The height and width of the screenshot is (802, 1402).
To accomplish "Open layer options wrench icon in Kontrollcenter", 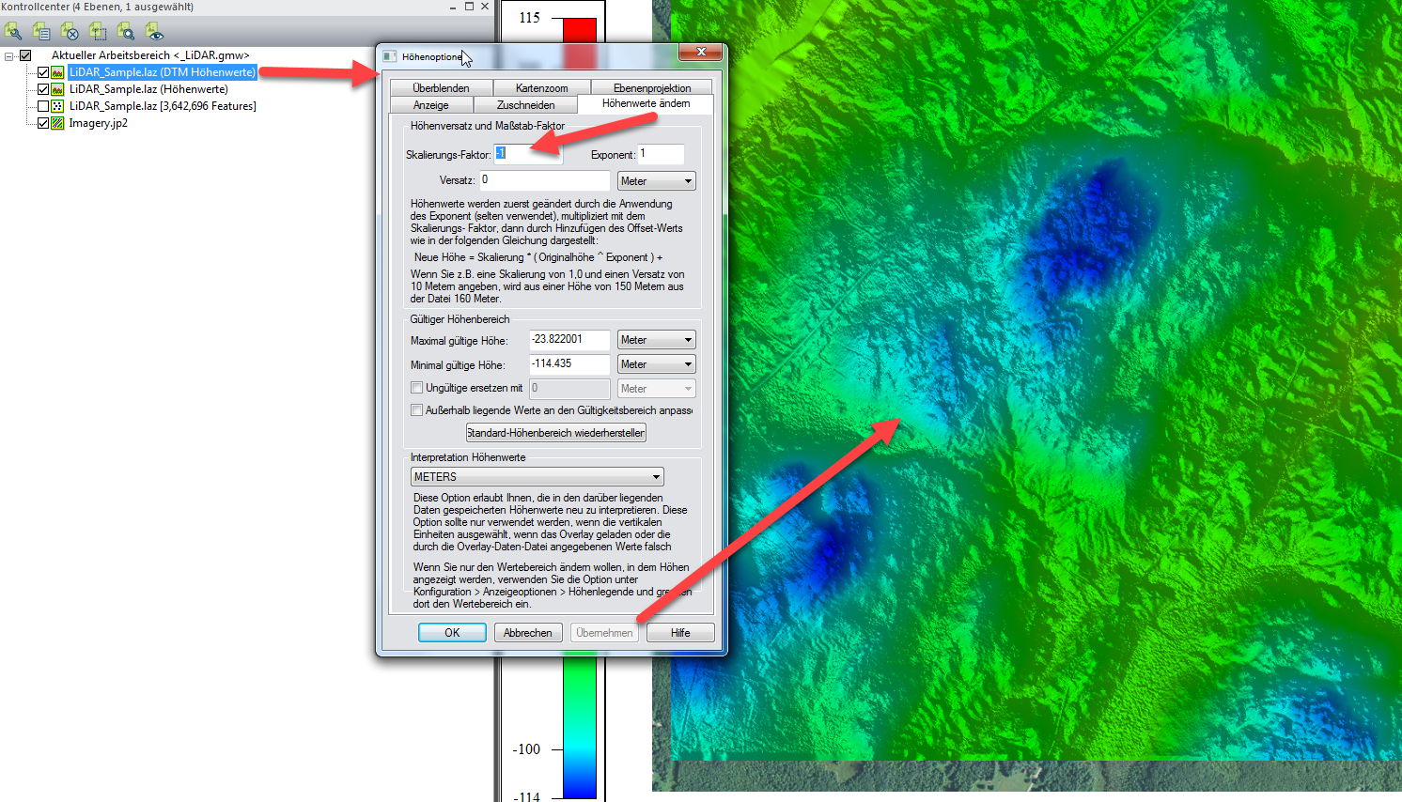I will [13, 32].
